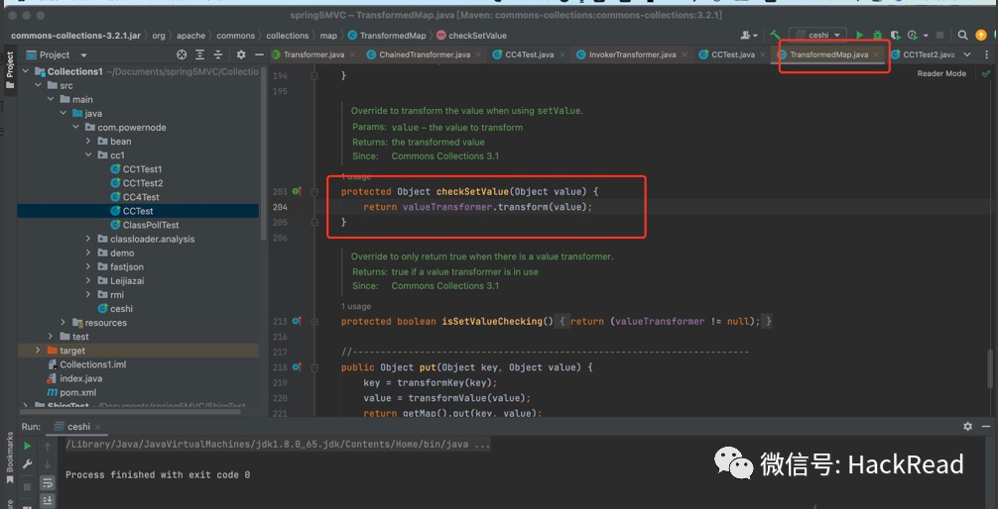This screenshot has width=998, height=509.
Task: Open the dropdown arrow next to Profile icon
Action: (925, 36)
